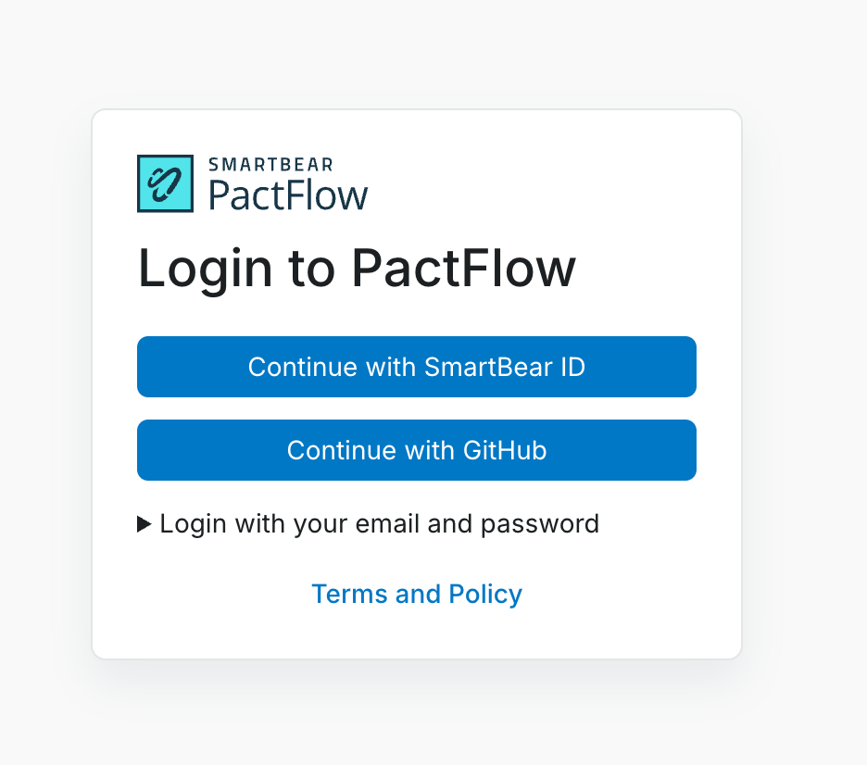Select the Terms and Policy link text

416,594
